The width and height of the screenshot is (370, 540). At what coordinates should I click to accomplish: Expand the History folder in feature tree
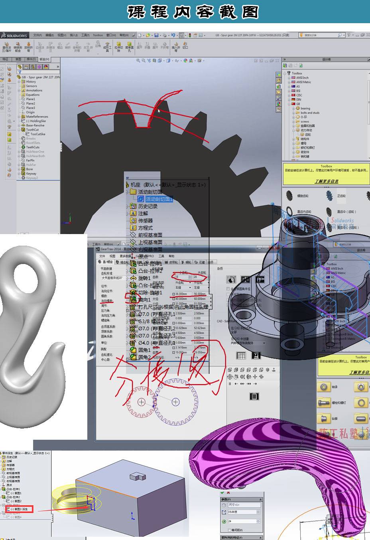pos(19,81)
